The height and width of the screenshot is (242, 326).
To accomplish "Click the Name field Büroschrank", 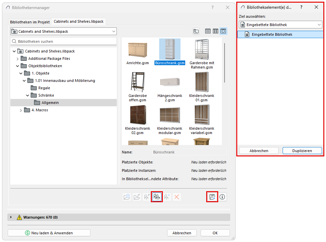I will [190, 152].
